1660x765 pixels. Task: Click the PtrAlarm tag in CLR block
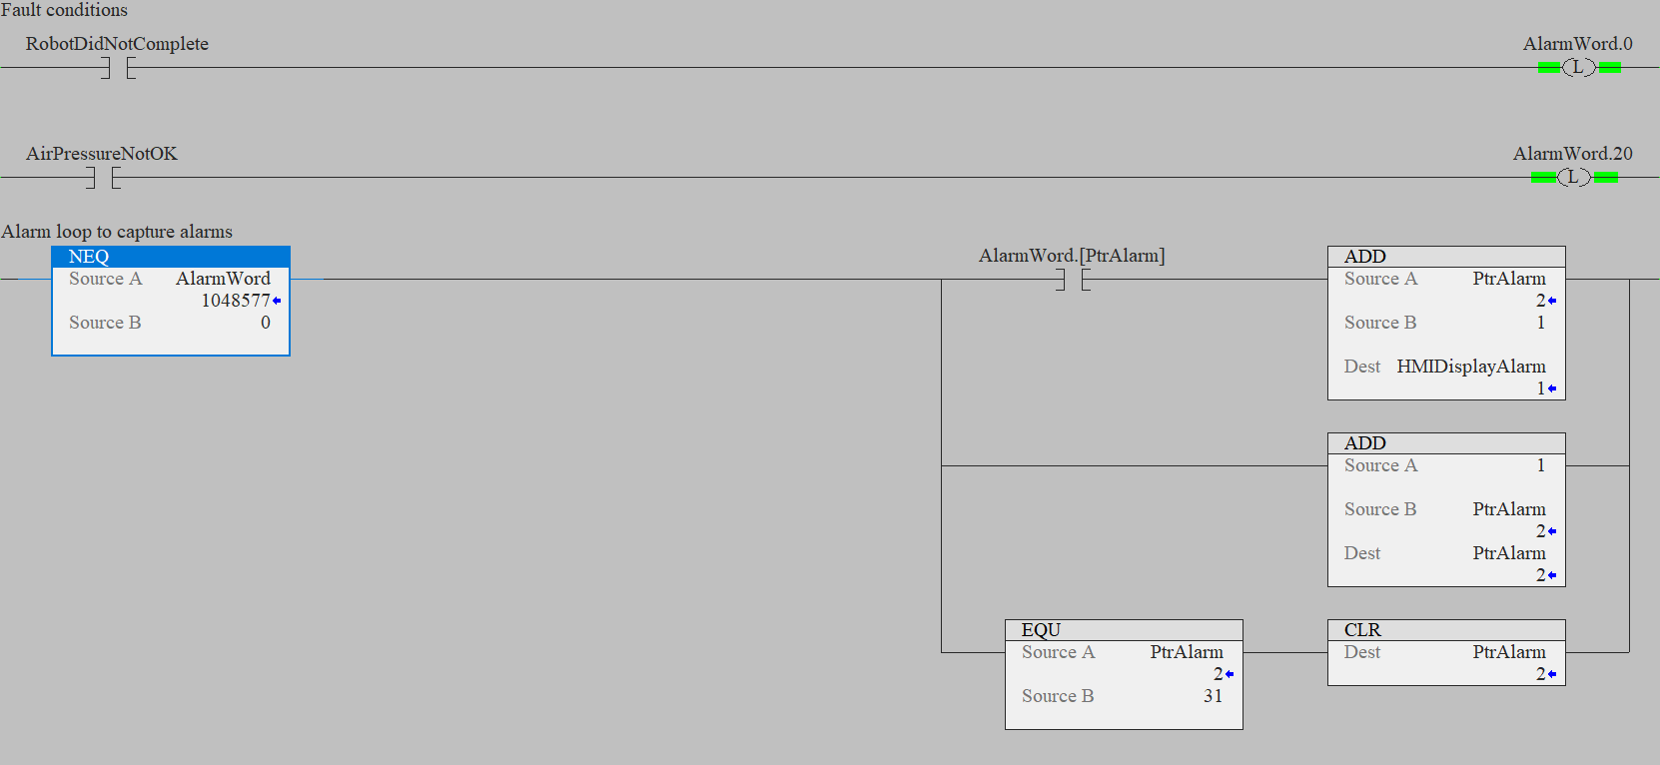1508,652
